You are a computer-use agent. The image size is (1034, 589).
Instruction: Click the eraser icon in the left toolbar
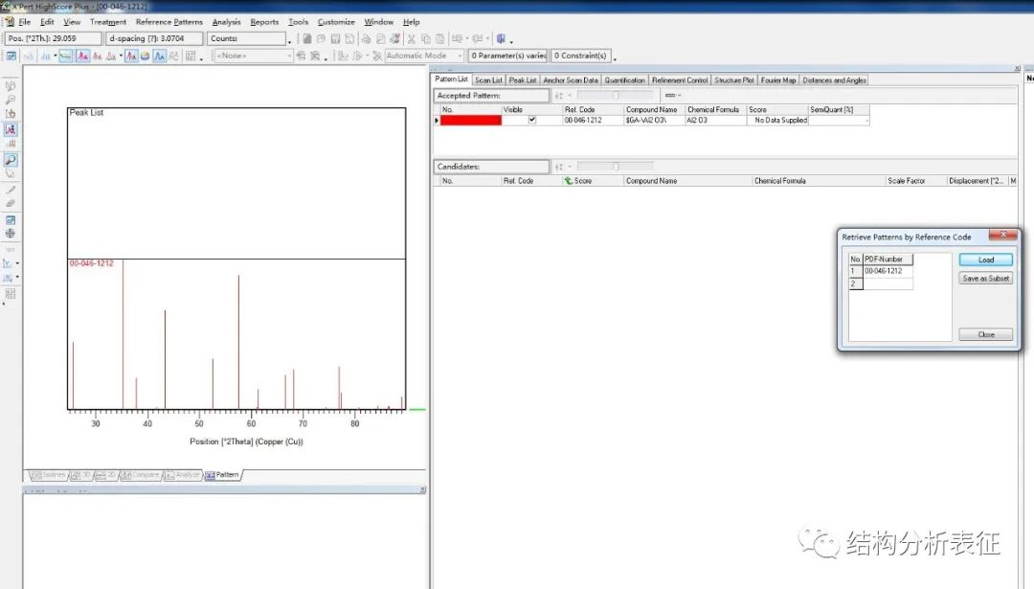pos(11,204)
